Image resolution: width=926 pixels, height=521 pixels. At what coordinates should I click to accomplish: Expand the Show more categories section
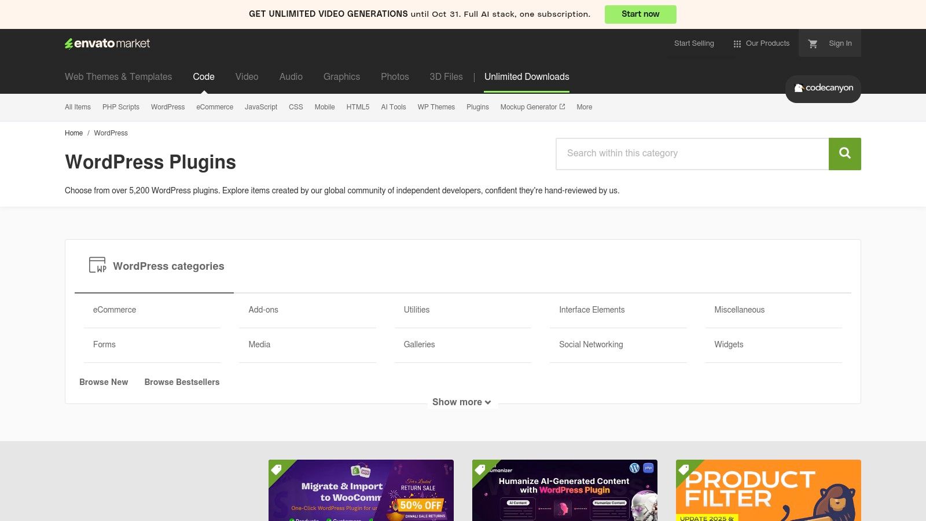(461, 402)
